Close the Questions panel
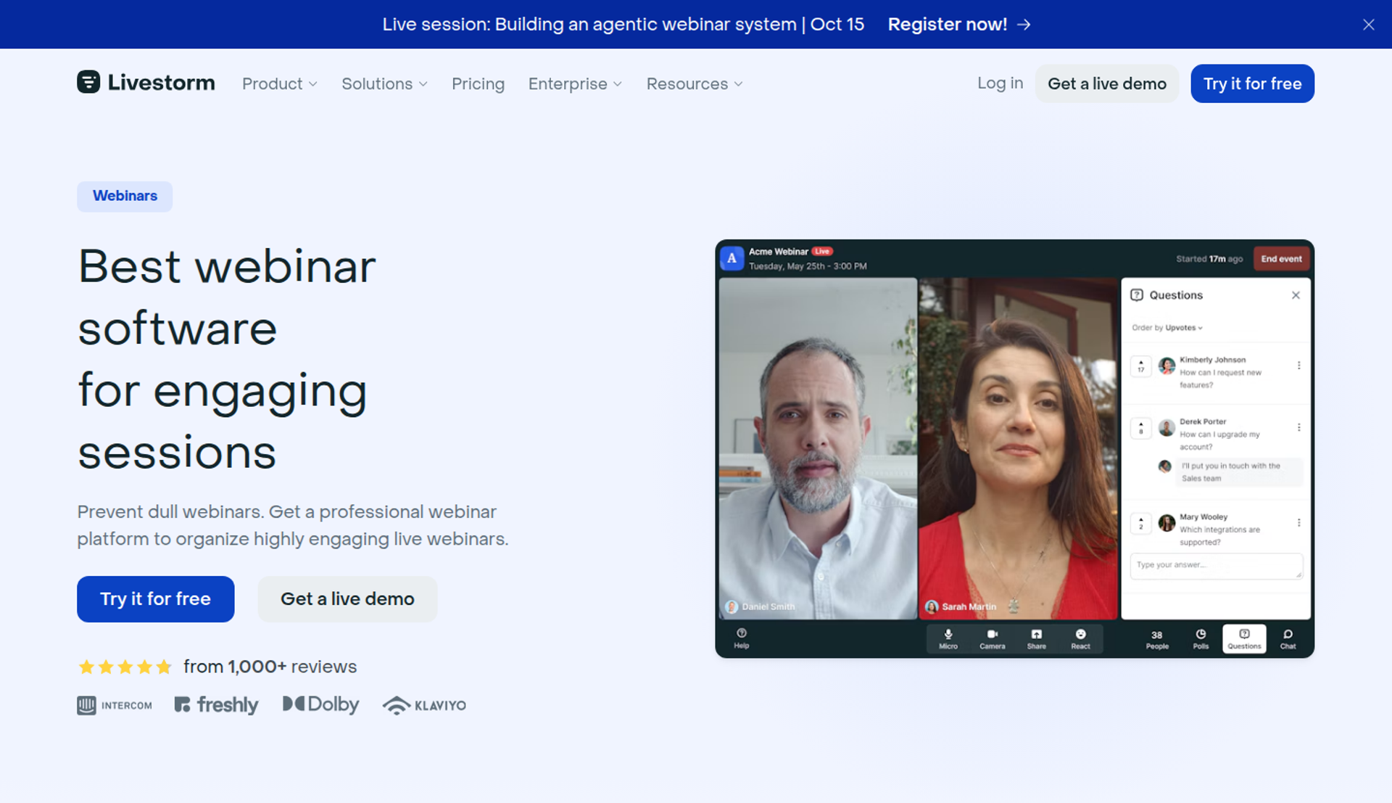Screen dimensions: 1392x803 pyautogui.click(x=1296, y=295)
